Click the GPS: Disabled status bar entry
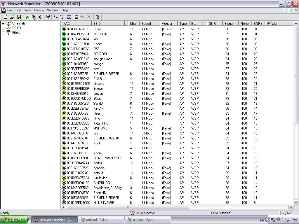 click(221, 213)
